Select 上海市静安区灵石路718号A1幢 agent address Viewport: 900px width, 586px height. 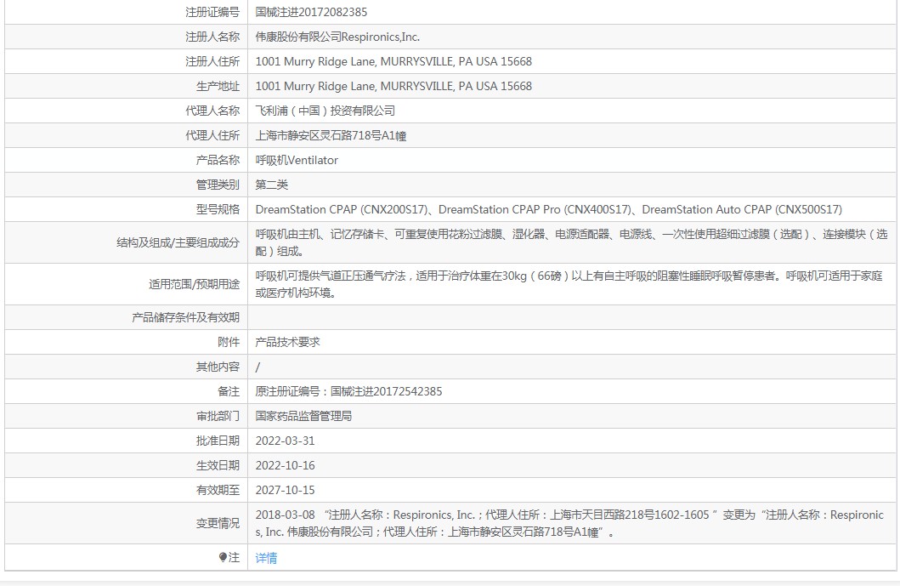(331, 135)
